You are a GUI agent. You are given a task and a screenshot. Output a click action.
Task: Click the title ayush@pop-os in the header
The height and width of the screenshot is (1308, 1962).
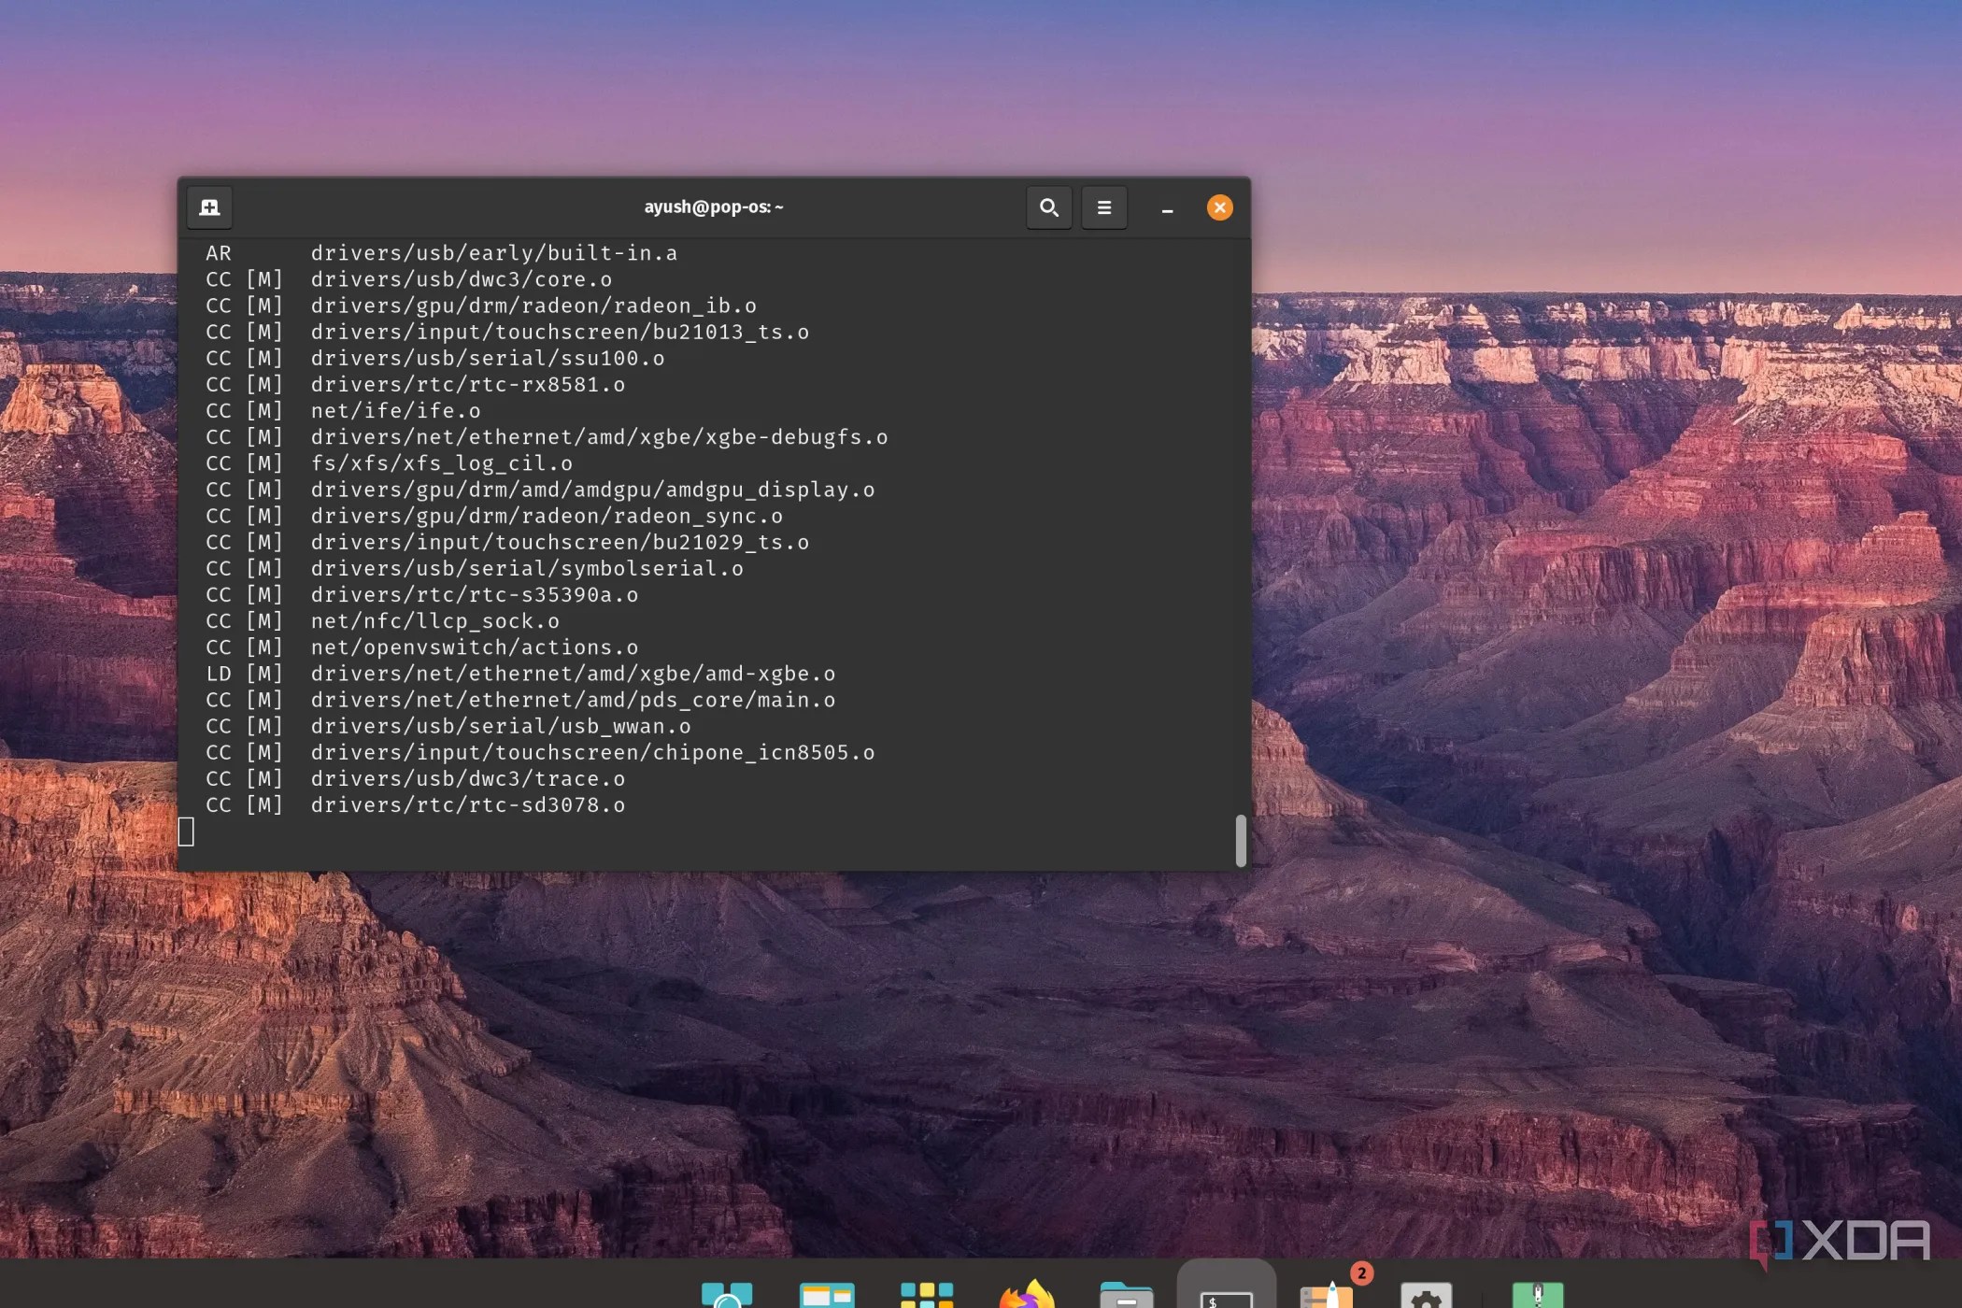pyautogui.click(x=712, y=206)
